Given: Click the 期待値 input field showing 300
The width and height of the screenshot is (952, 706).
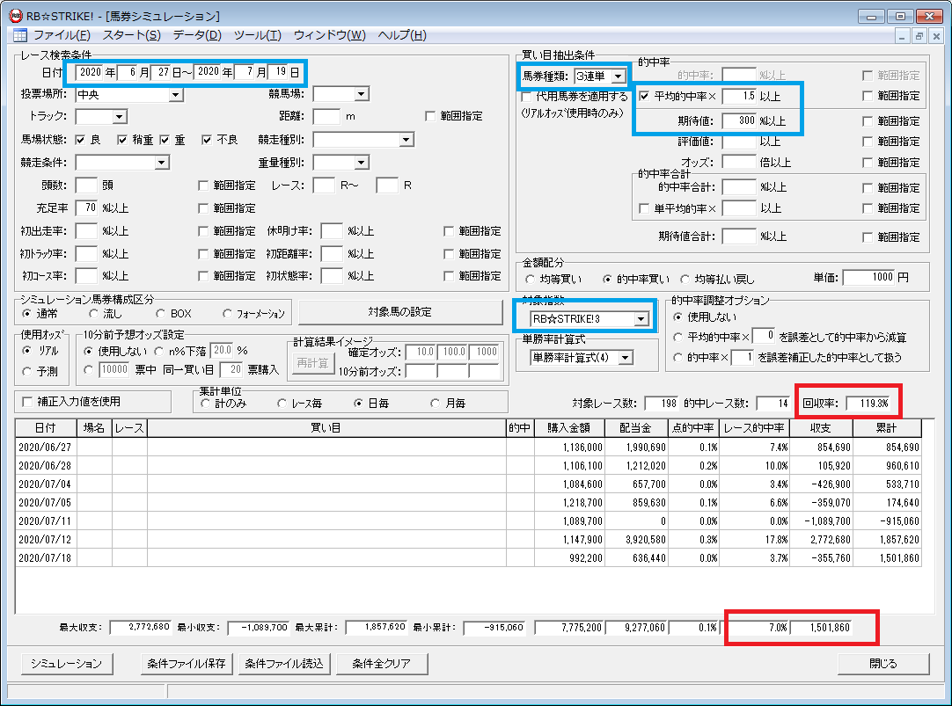Looking at the screenshot, I should 739,120.
